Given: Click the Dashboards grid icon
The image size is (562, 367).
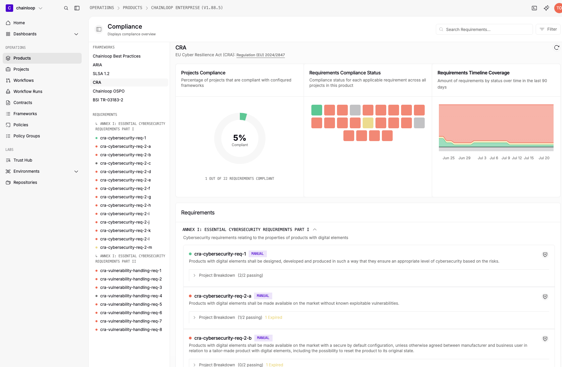Looking at the screenshot, I should point(8,34).
